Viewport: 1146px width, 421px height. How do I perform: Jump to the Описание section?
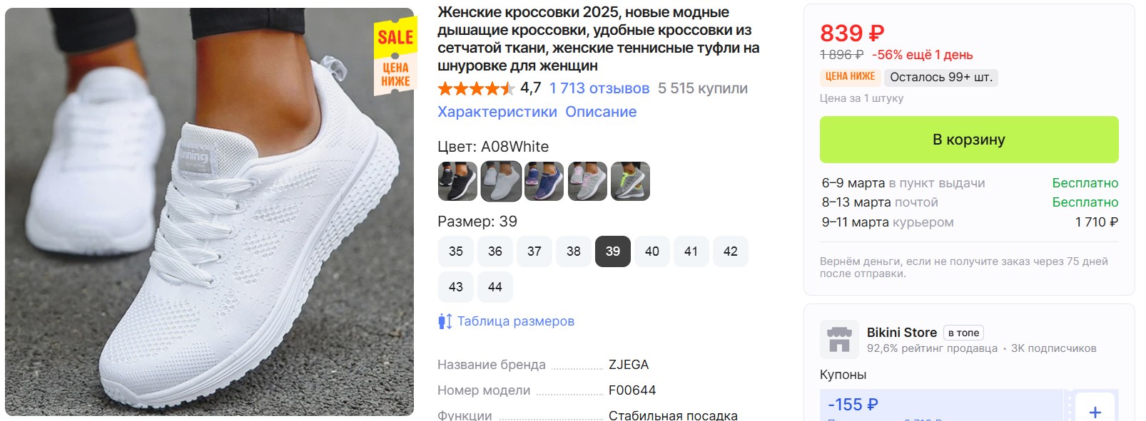pyautogui.click(x=601, y=112)
